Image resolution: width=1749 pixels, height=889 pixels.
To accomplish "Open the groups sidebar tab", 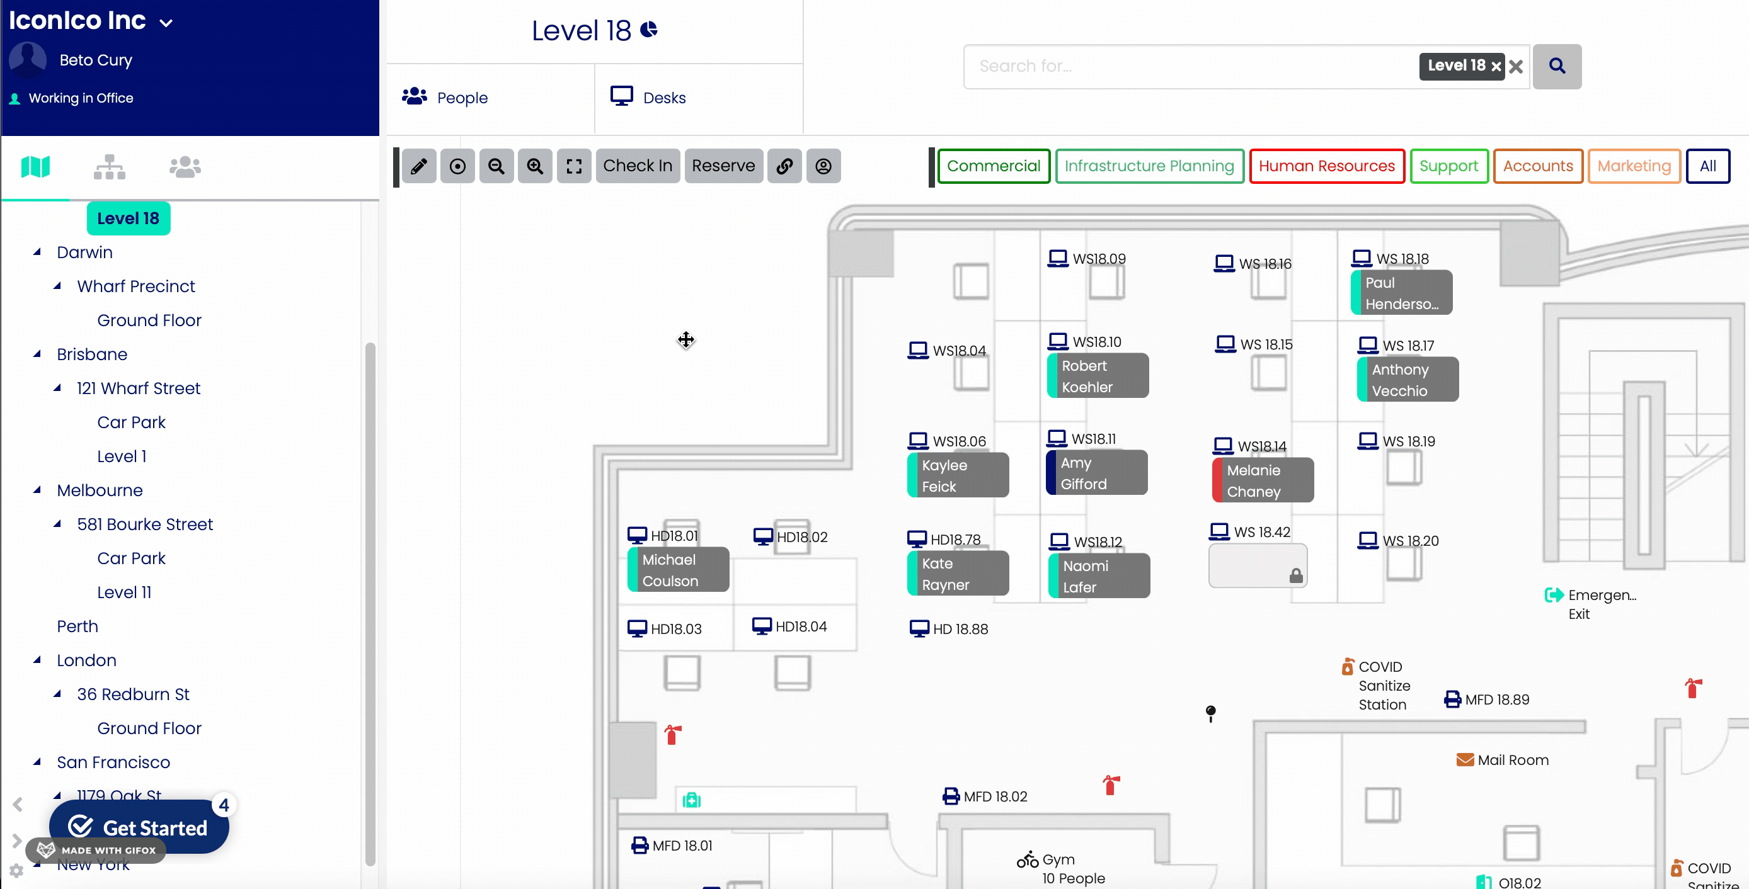I will [x=185, y=166].
